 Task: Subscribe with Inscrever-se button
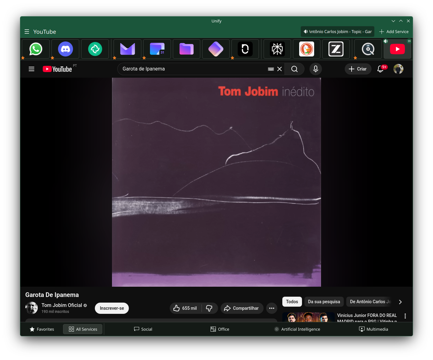(112, 308)
